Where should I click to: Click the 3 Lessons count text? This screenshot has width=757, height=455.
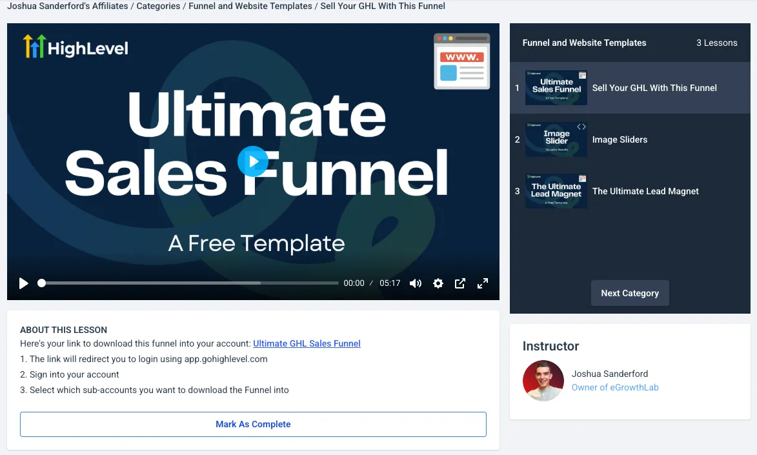(x=716, y=43)
